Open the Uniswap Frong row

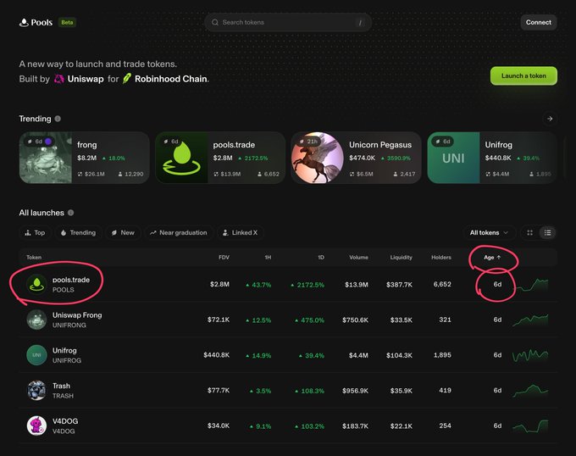pyautogui.click(x=288, y=320)
